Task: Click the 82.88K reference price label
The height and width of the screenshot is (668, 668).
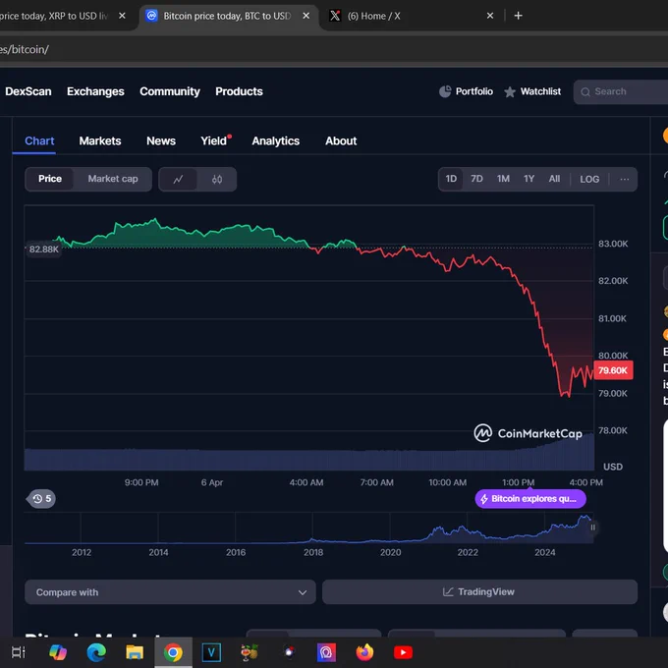Action: (43, 250)
